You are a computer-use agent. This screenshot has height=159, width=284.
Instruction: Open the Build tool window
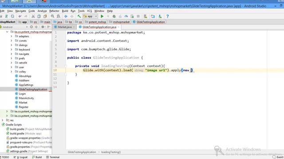tap(37, 157)
